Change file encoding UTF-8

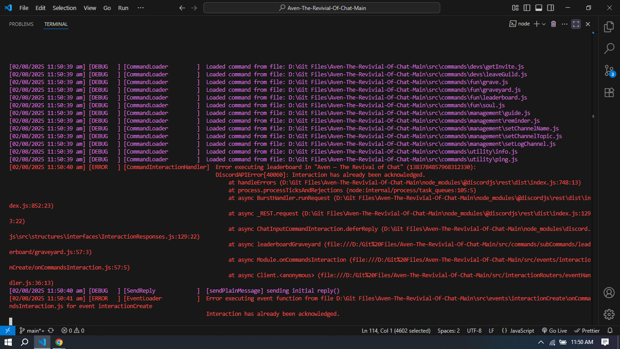(x=474, y=330)
